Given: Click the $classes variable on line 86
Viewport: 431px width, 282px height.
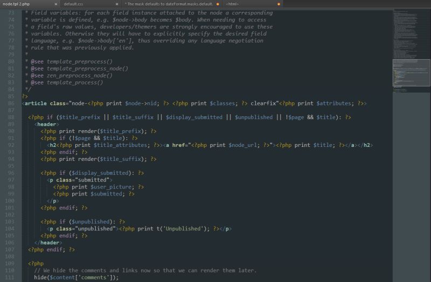Looking at the screenshot, I should click(223, 103).
